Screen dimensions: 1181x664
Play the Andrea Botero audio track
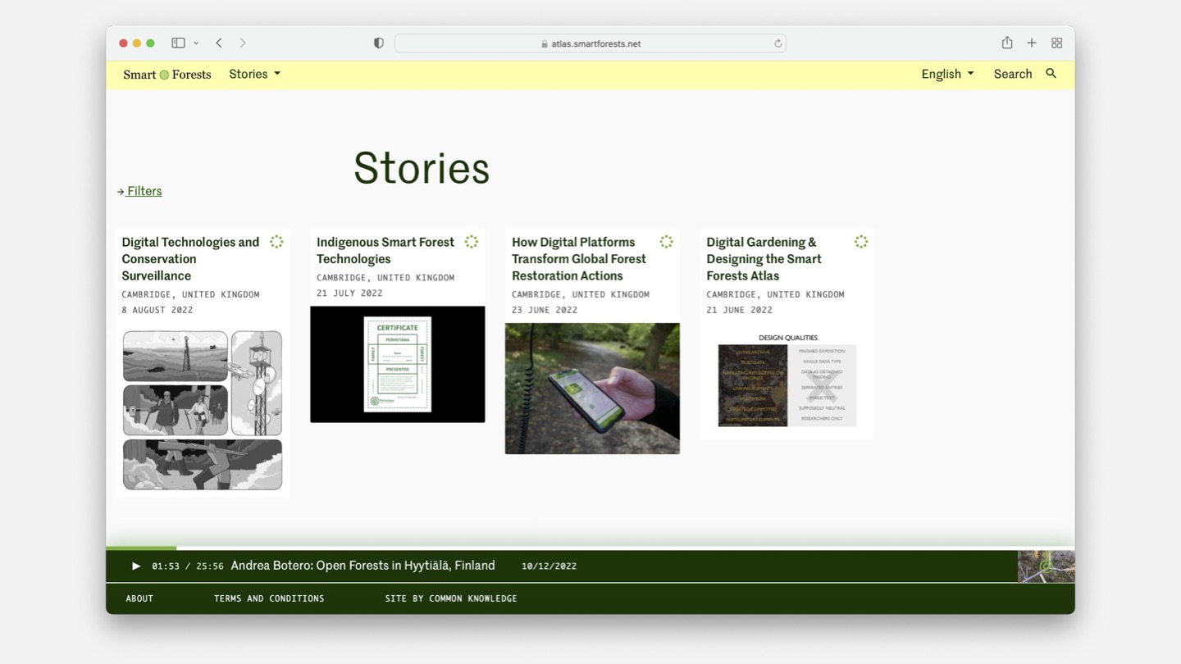click(136, 566)
